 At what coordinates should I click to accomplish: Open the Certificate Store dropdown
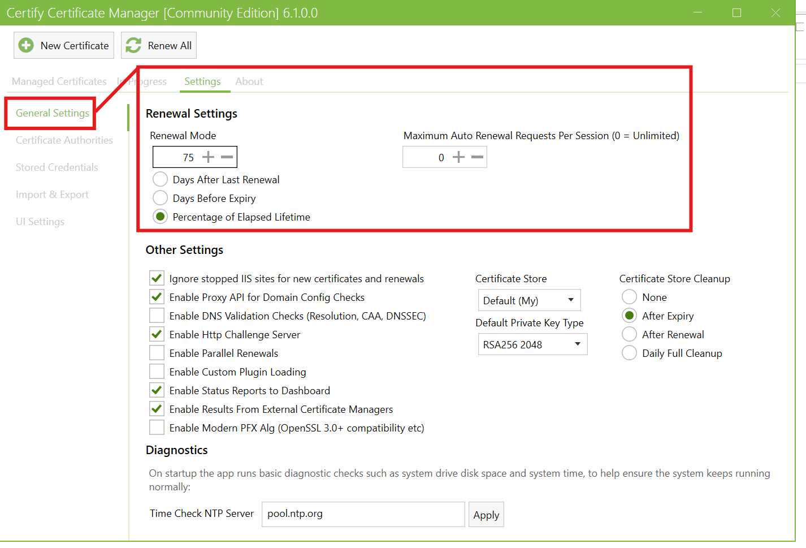tap(530, 300)
